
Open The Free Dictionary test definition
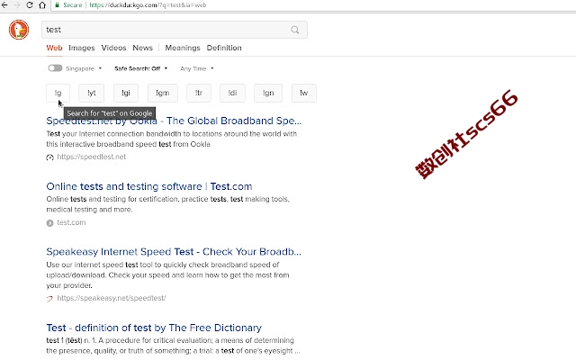coord(154,328)
